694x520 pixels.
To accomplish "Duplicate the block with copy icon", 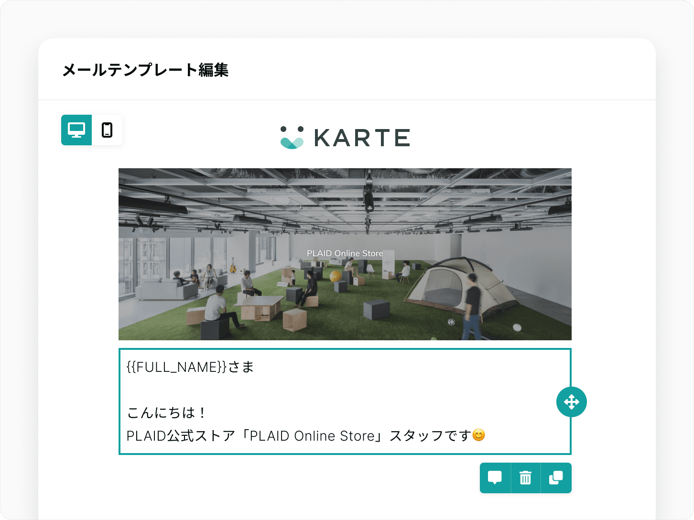I will (x=556, y=478).
